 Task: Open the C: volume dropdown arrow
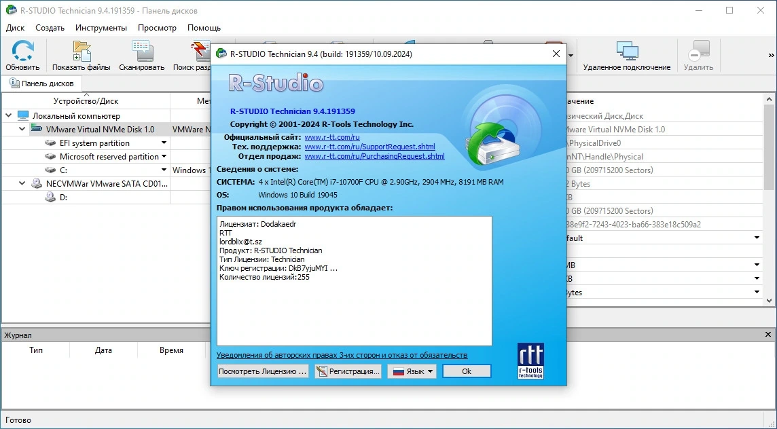tap(164, 170)
